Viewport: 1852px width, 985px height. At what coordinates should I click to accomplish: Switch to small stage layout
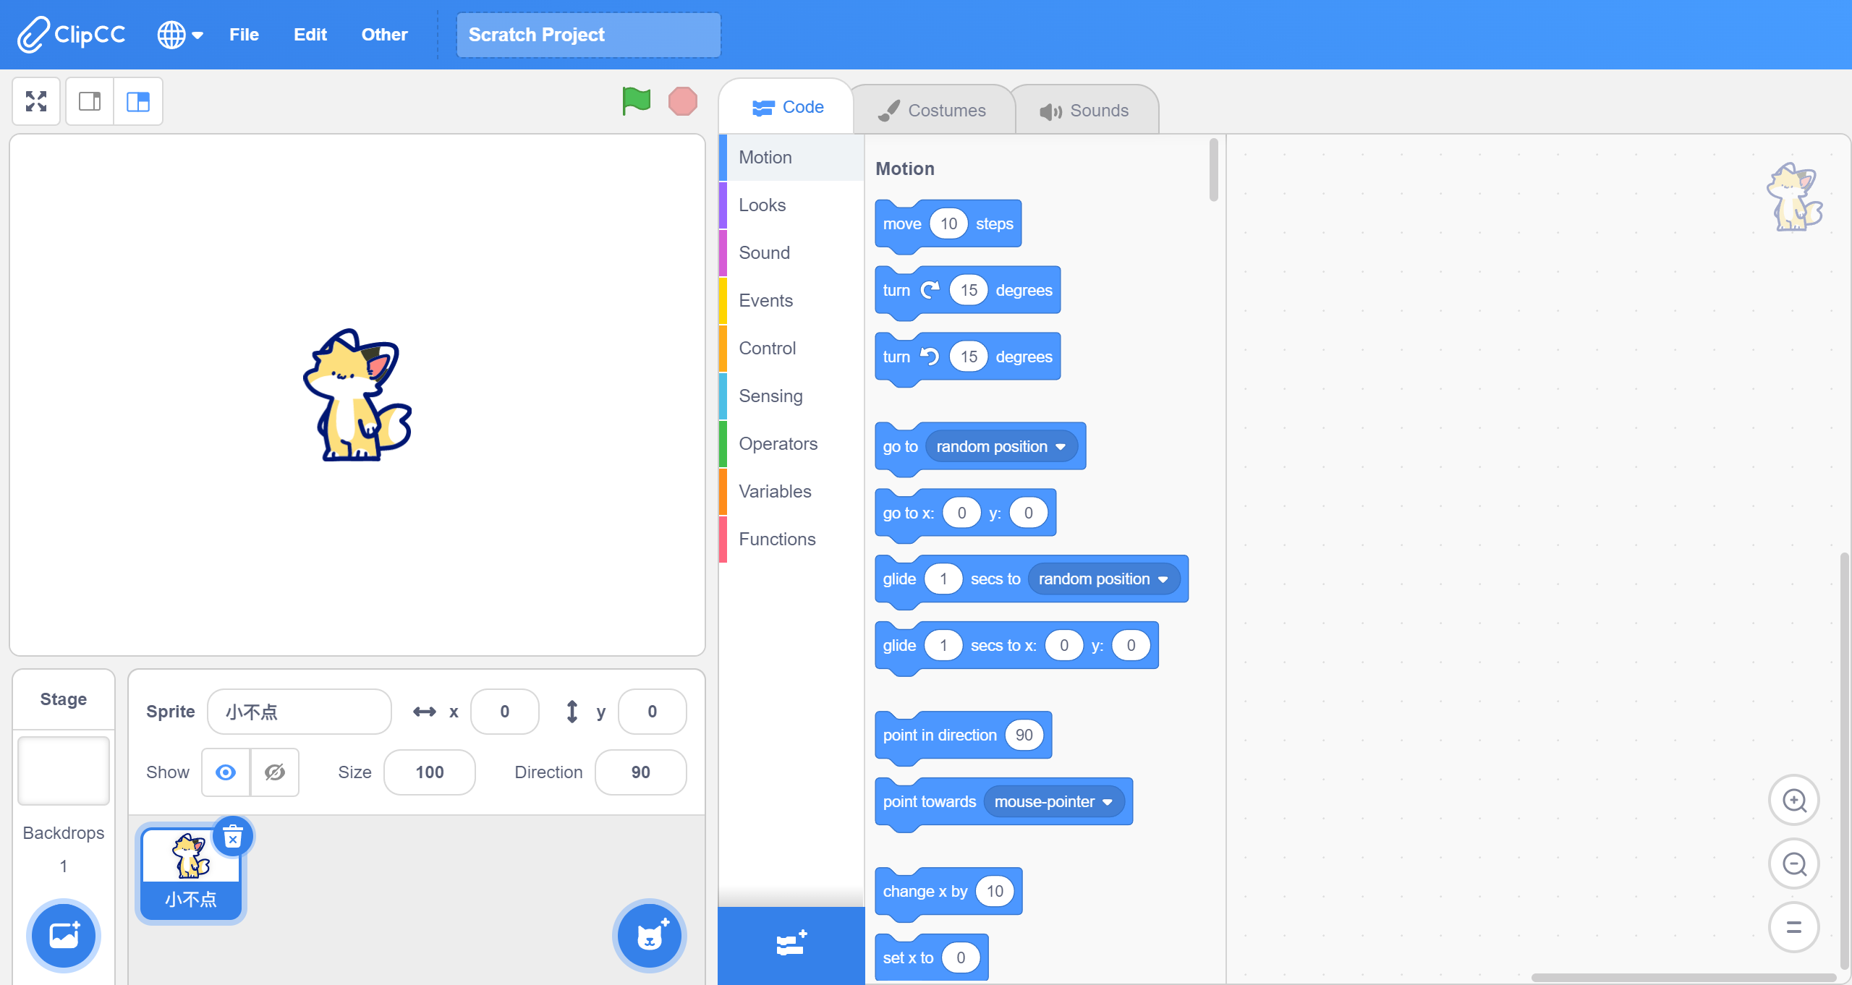(90, 101)
